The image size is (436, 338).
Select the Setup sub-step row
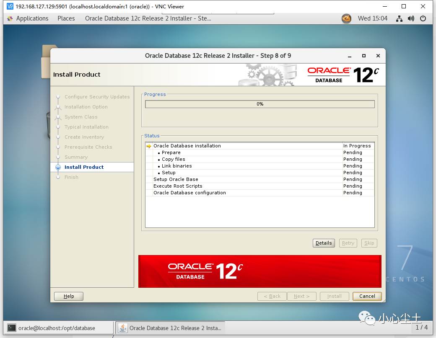[x=260, y=173]
